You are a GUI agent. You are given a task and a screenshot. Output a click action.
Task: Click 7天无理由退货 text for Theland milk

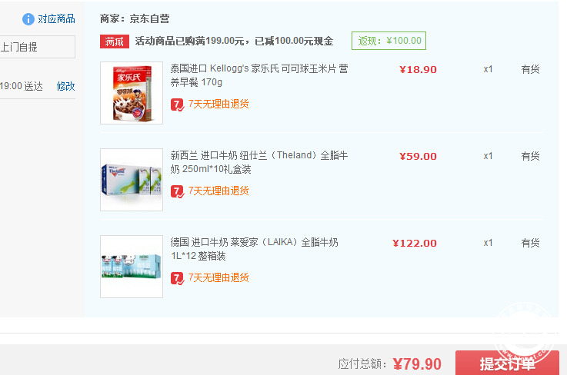218,191
